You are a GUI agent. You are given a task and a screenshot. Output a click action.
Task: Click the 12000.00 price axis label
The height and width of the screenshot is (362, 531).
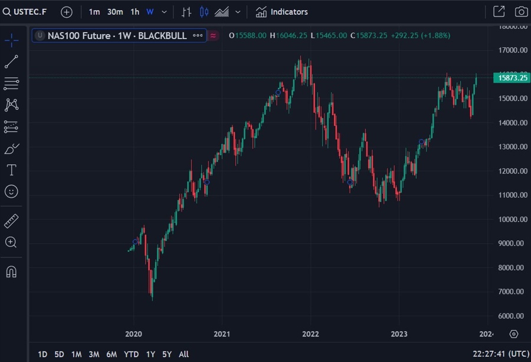click(x=513, y=171)
